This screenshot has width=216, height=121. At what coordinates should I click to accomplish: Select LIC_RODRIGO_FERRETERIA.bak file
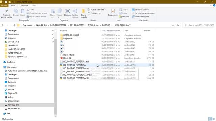pos(76,62)
